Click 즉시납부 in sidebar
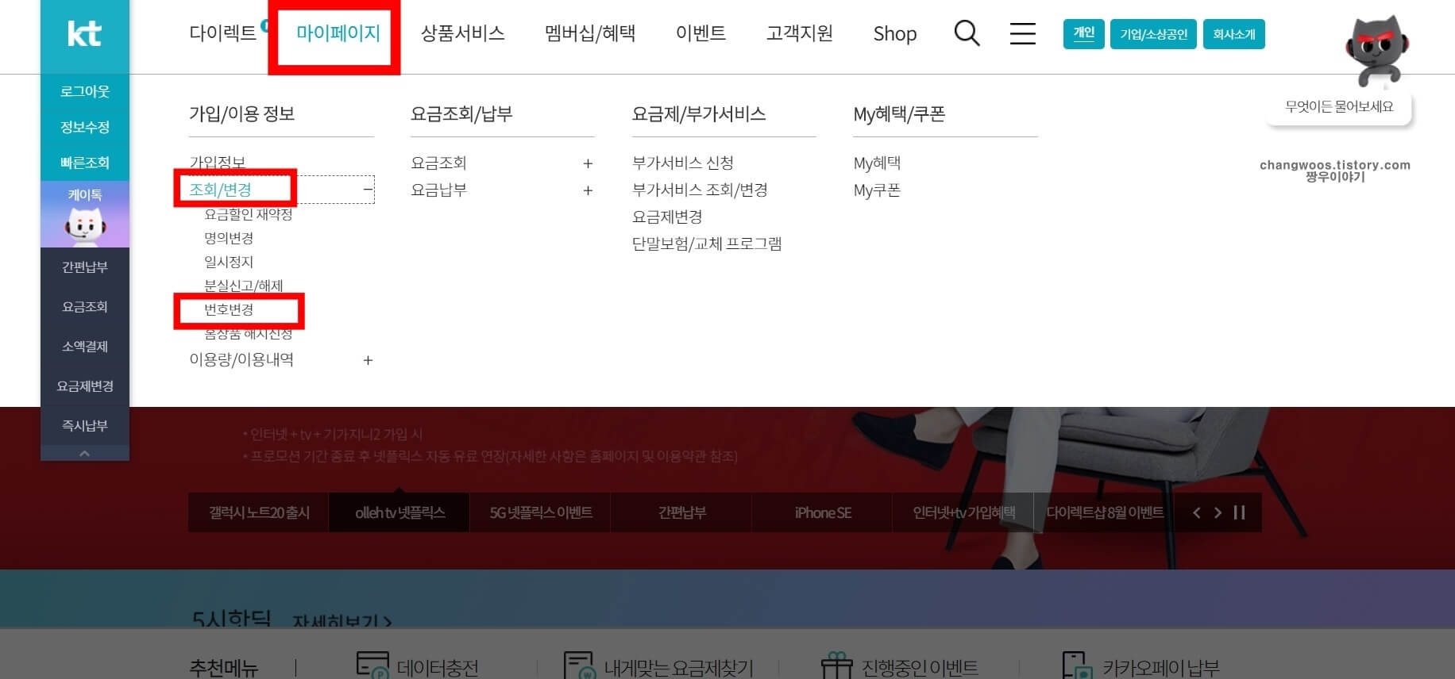 85,426
